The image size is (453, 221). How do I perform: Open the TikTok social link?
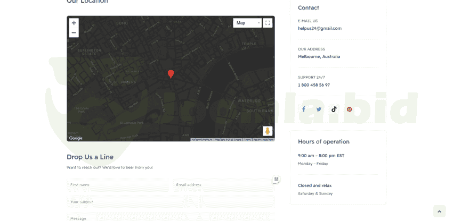coord(334,109)
